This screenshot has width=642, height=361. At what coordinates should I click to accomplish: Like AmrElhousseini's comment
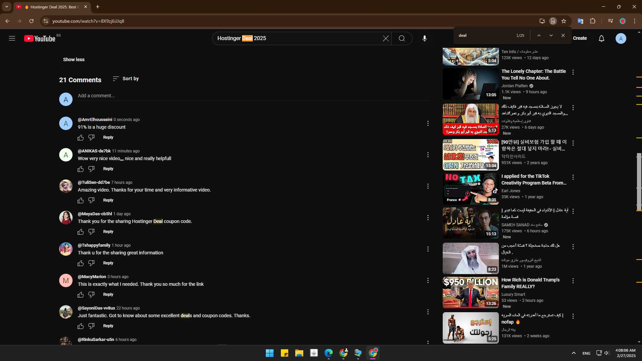pyautogui.click(x=81, y=138)
